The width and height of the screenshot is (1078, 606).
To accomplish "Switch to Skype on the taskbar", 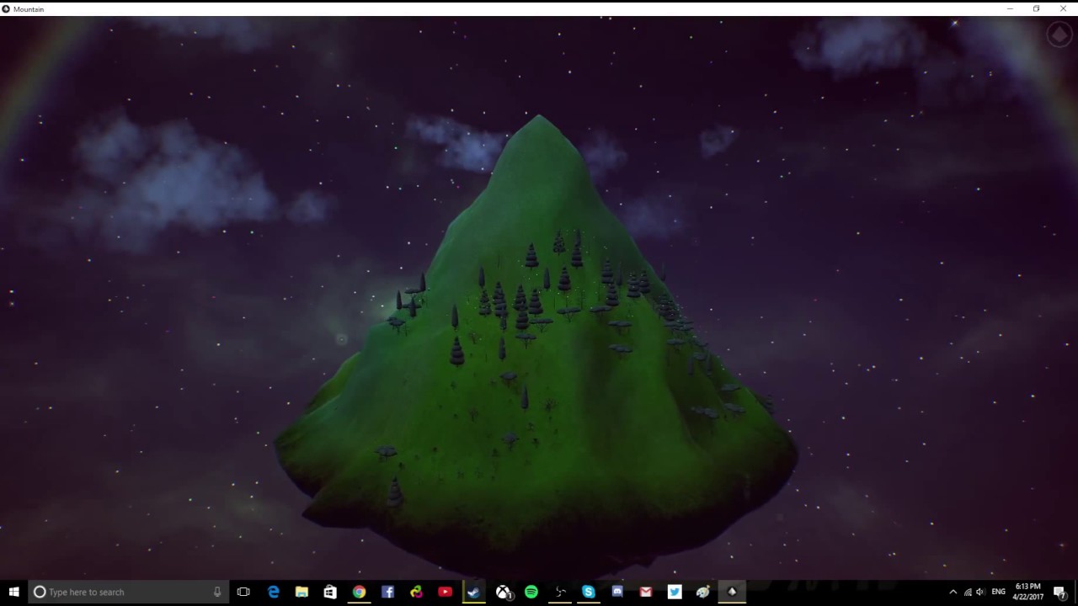I will pyautogui.click(x=589, y=592).
